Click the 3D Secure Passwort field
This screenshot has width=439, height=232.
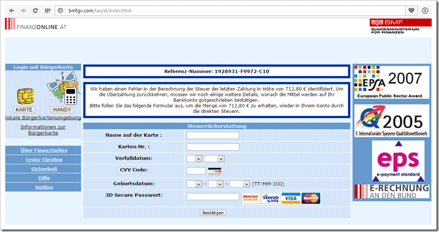pyautogui.click(x=213, y=197)
